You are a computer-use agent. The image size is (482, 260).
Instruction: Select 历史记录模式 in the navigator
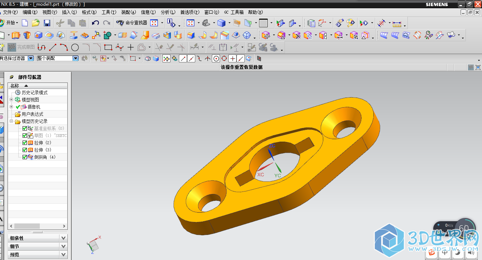pos(34,93)
